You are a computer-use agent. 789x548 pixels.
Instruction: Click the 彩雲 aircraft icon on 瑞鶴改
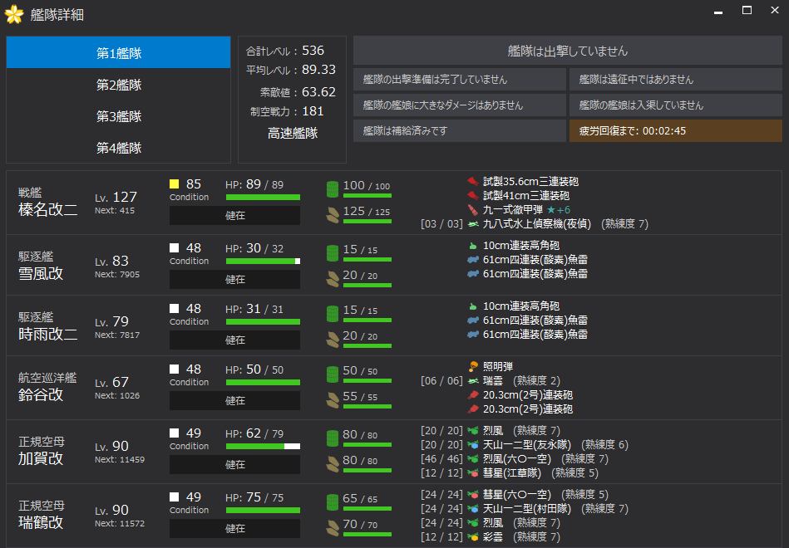(472, 537)
